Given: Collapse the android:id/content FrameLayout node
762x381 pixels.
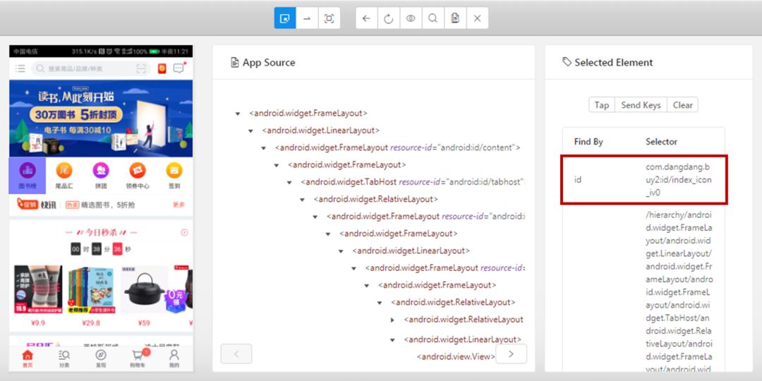Looking at the screenshot, I should [263, 148].
